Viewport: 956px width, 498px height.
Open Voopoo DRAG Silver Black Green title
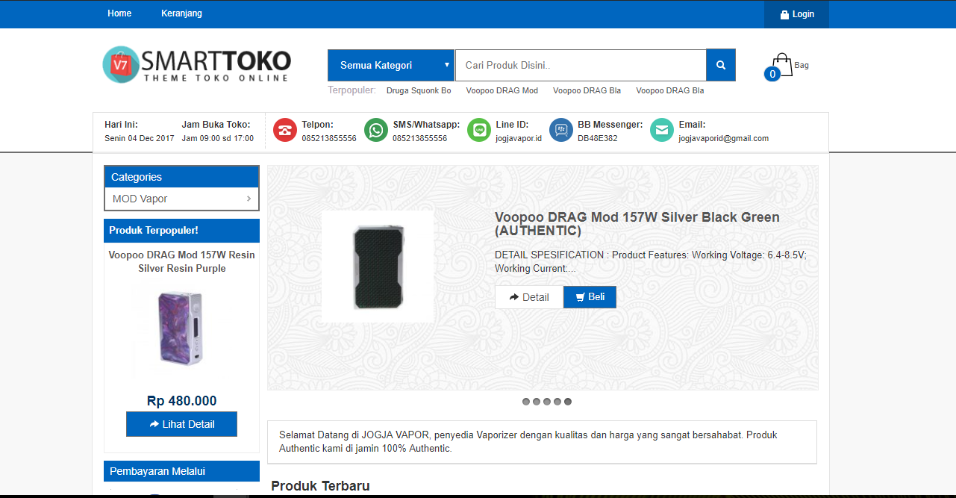coord(637,224)
